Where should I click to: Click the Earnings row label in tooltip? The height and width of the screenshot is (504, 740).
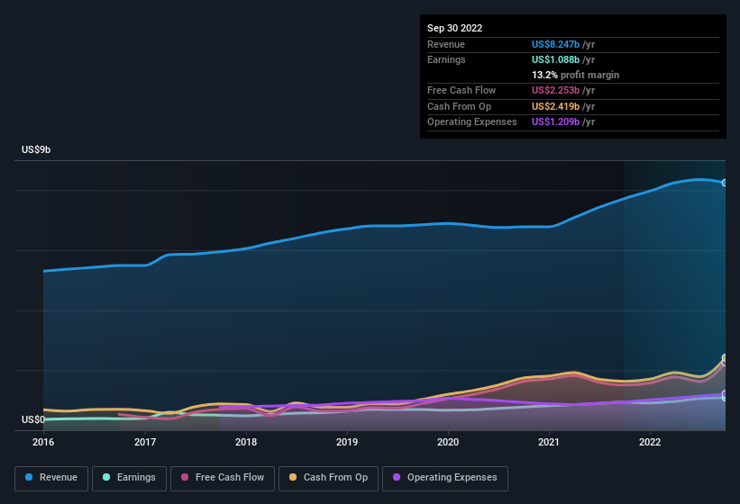(x=446, y=59)
